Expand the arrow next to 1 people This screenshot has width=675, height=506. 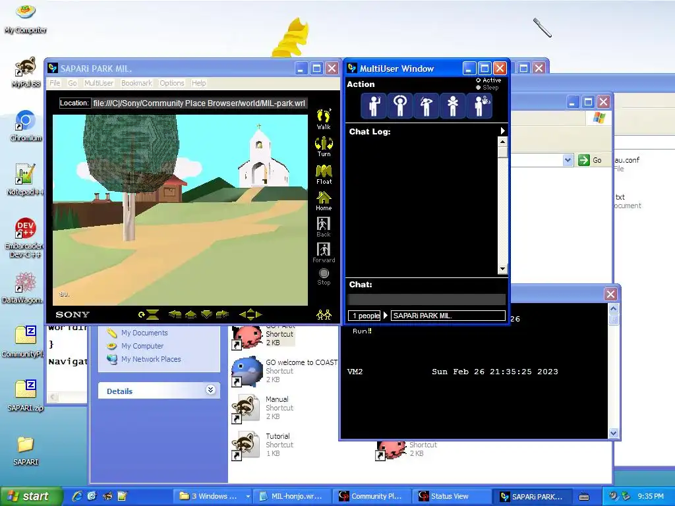pos(386,316)
